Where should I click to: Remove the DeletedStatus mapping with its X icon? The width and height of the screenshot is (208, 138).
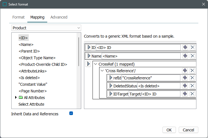click(x=193, y=86)
